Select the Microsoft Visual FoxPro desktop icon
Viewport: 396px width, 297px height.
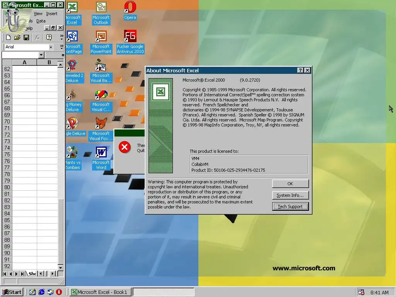click(101, 129)
